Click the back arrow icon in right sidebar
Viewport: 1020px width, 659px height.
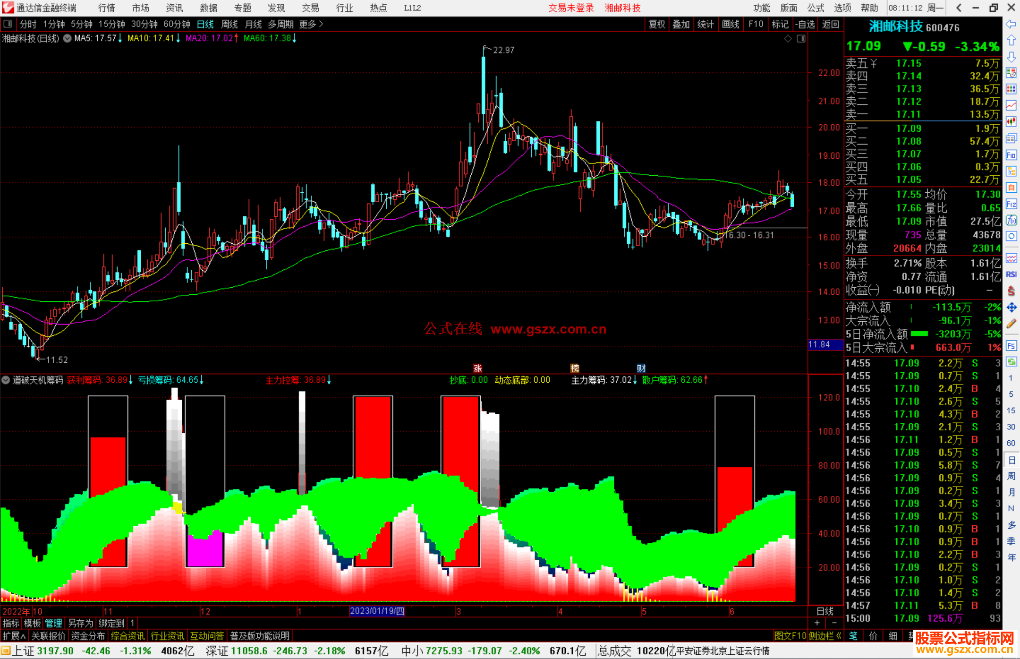tap(1011, 24)
